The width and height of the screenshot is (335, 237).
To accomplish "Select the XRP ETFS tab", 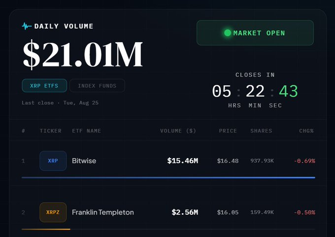I will [44, 85].
